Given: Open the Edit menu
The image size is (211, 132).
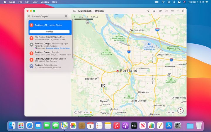Looking at the screenshot, I should 27,2.
